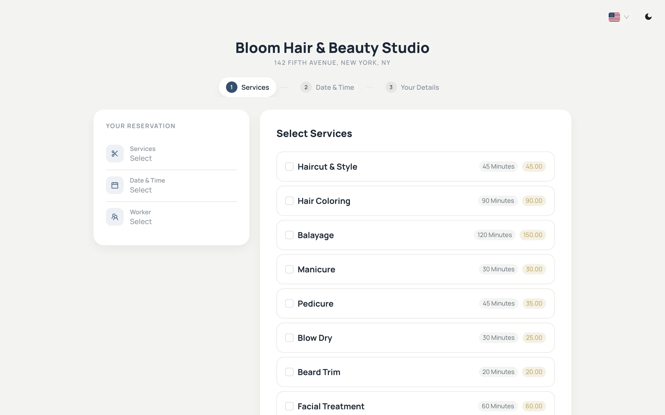The height and width of the screenshot is (415, 665).
Task: Check the Hair Coloring checkbox
Action: coord(289,201)
